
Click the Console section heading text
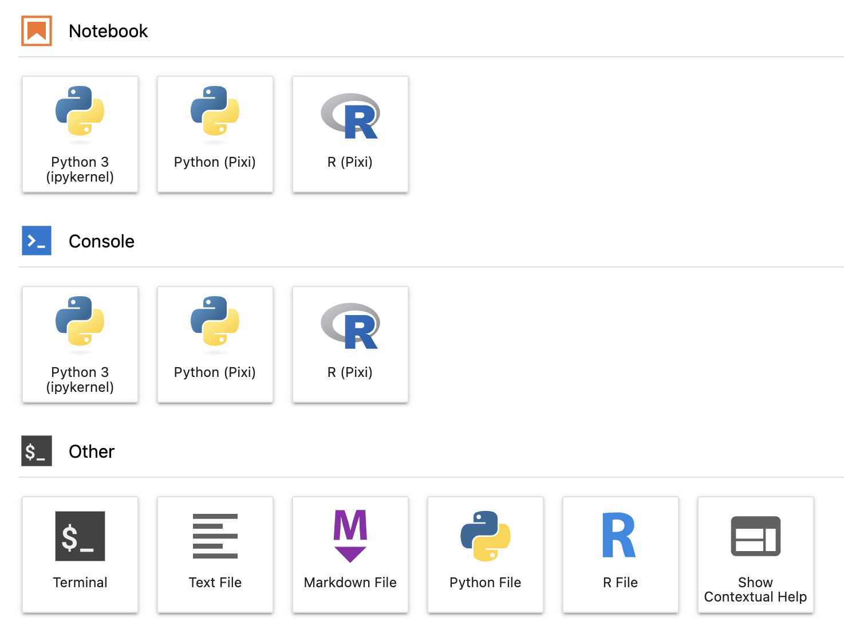point(101,241)
